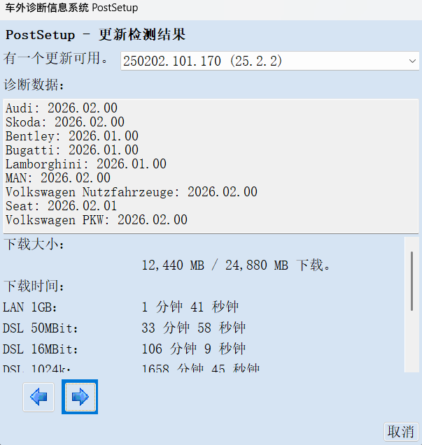This screenshot has height=445, width=422.
Task: Open the update version dropdown list
Action: 269,61
